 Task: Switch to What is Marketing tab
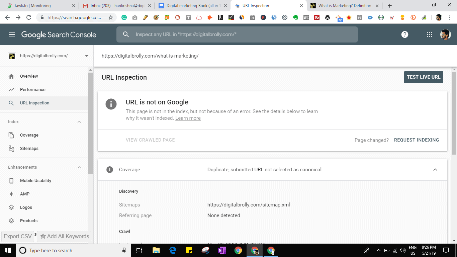(345, 6)
